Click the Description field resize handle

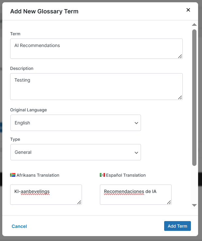[180, 97]
